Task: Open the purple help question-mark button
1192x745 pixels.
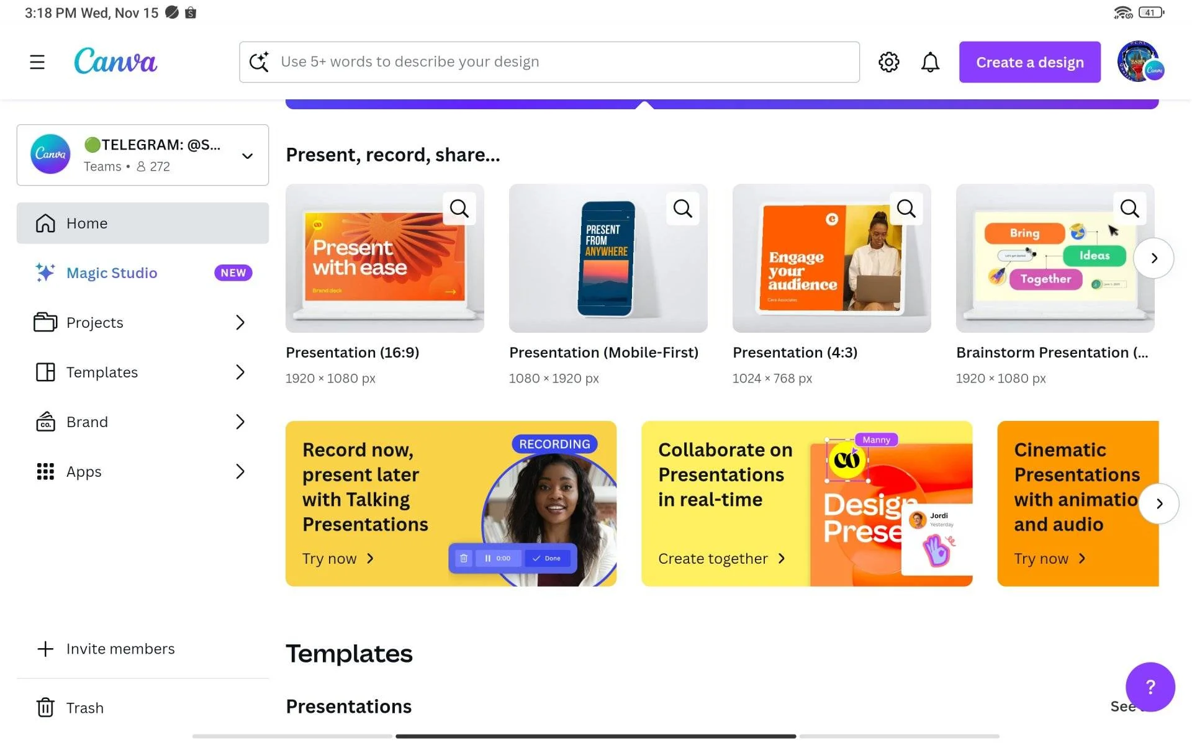Action: [x=1150, y=687]
